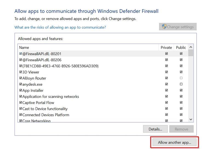
Task: Uncheck 3D Viewer Private checkbox
Action: click(x=166, y=72)
